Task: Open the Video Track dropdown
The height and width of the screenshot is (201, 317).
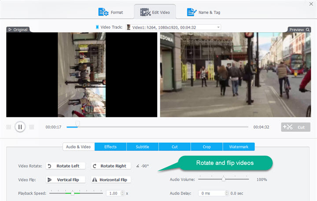Action: point(173,27)
